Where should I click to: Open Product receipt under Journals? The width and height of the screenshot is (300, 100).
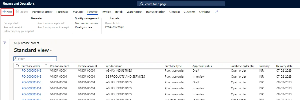pos(114,27)
